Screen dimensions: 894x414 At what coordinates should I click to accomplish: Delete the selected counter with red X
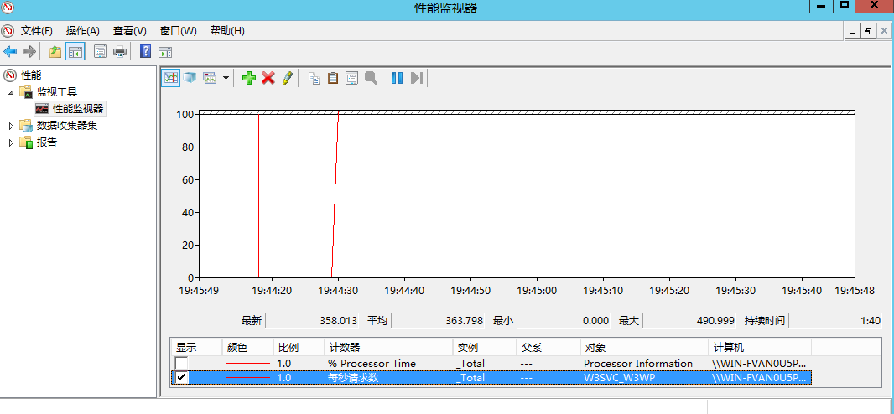[x=268, y=78]
